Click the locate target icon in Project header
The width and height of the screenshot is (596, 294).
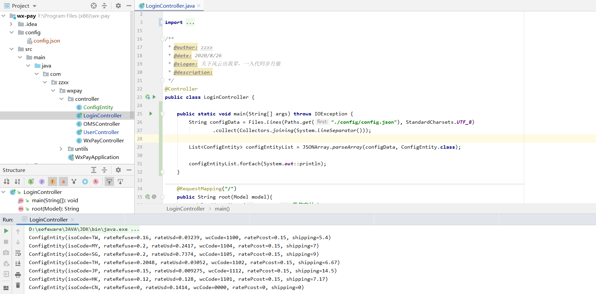tap(94, 6)
